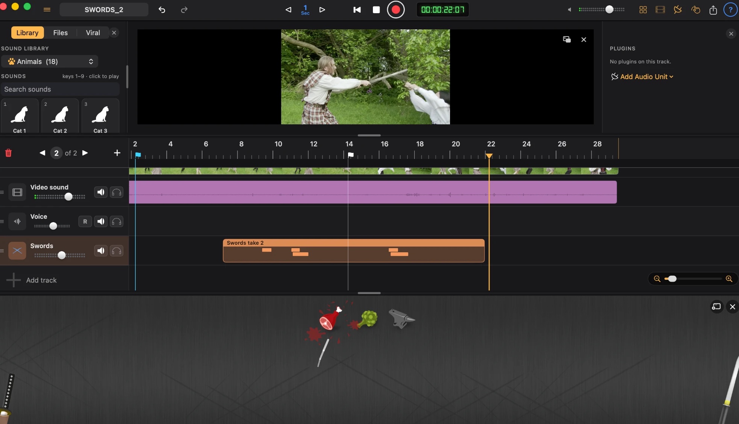The image size is (739, 424).
Task: Share or export the project
Action: click(x=713, y=10)
